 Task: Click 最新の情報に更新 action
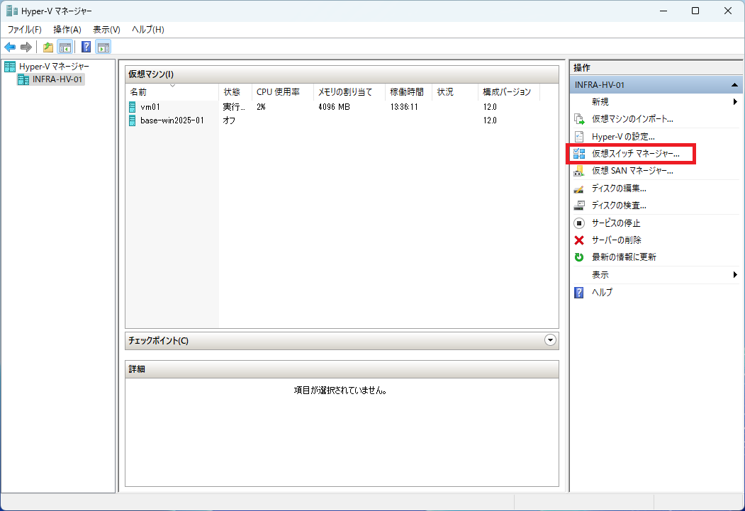624,257
